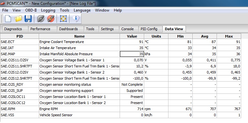Click the PCMSCAN car icon in title bar

3,4
